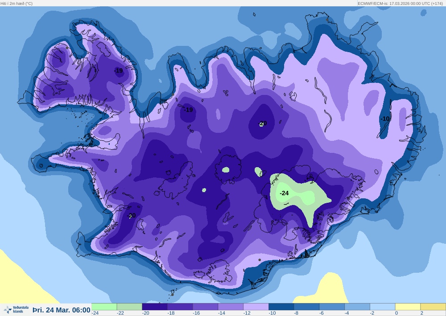Click the forecast date 'Þri. 24 Mar. 06:00'
Viewport: 446px width, 316px height.
pyautogui.click(x=62, y=310)
